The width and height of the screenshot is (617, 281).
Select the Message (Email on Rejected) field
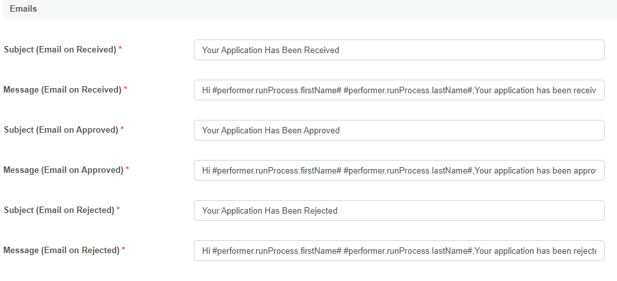coord(399,251)
